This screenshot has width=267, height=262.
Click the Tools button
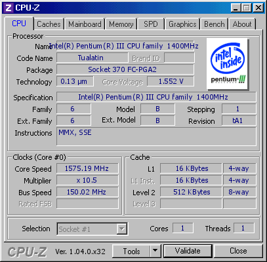[131, 251]
